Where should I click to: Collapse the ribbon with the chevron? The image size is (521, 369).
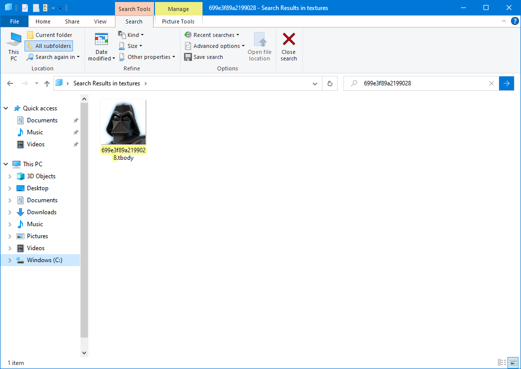click(x=503, y=21)
